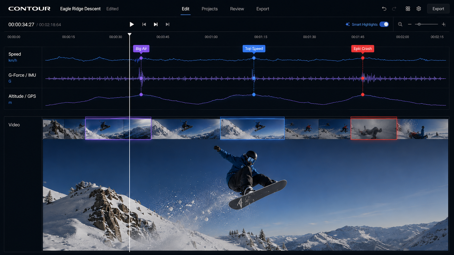Viewport: 454px width, 255px height.
Task: Open the Projects tab
Action: coord(210,9)
